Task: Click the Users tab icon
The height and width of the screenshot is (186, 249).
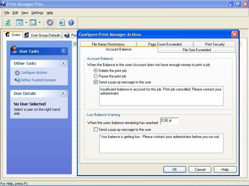Action: 7,34
